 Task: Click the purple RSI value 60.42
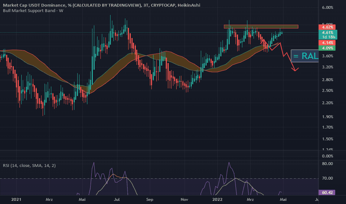pos(327,193)
